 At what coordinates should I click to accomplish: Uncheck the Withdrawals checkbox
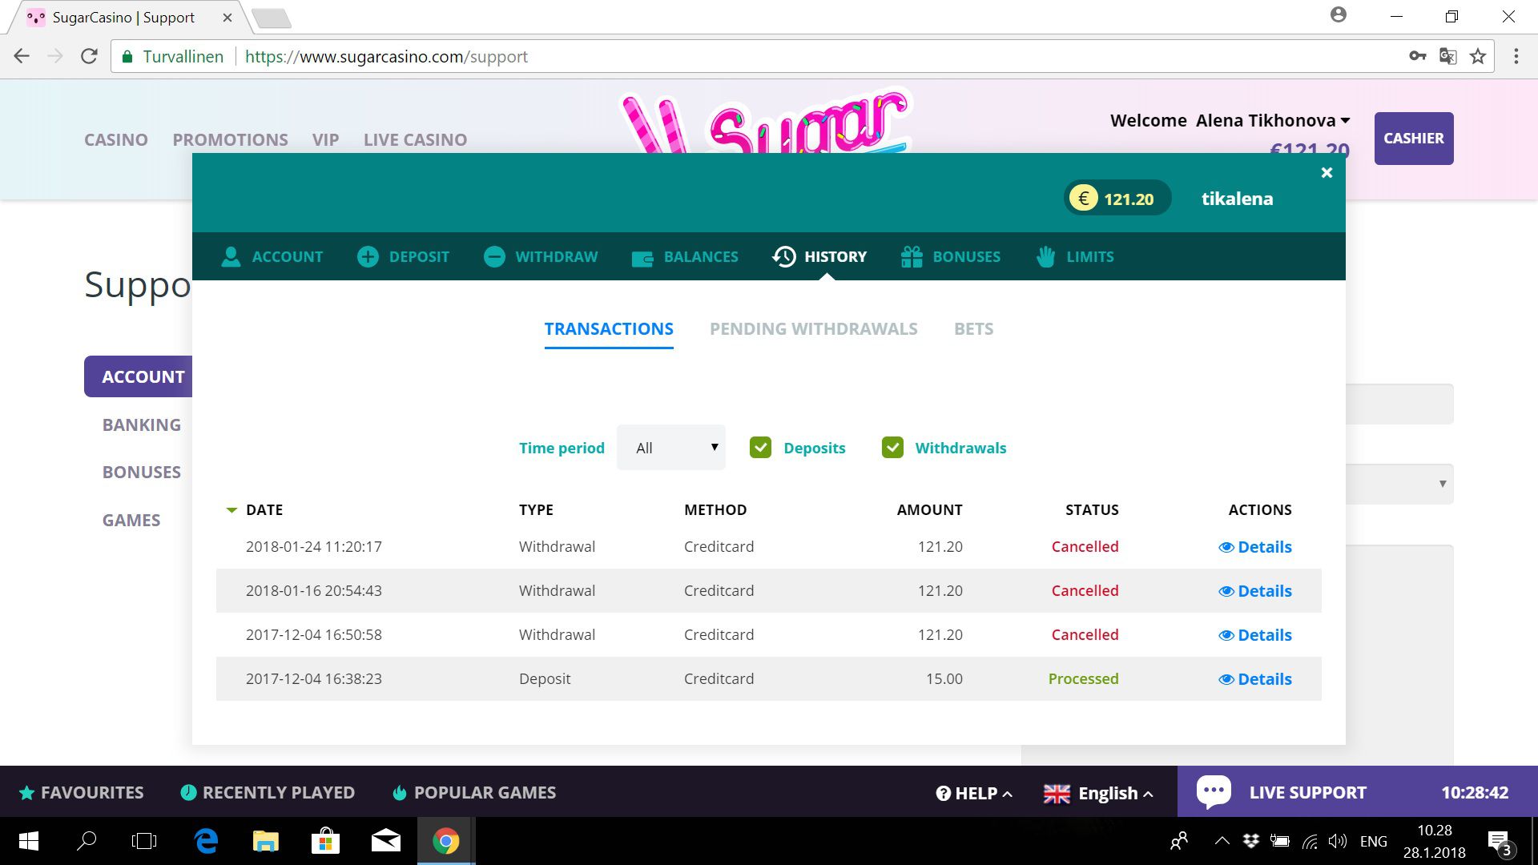[x=892, y=447]
